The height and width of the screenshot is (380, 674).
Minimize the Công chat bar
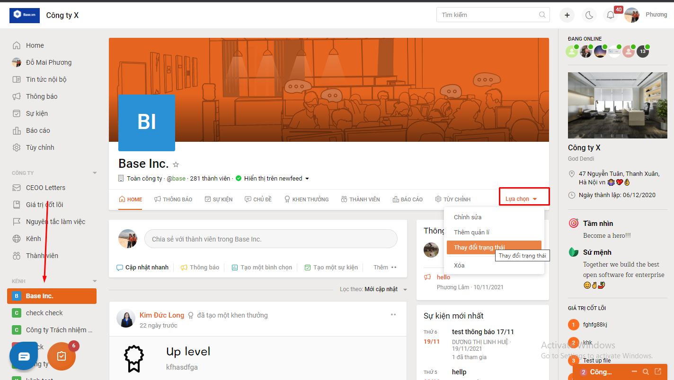(x=634, y=372)
